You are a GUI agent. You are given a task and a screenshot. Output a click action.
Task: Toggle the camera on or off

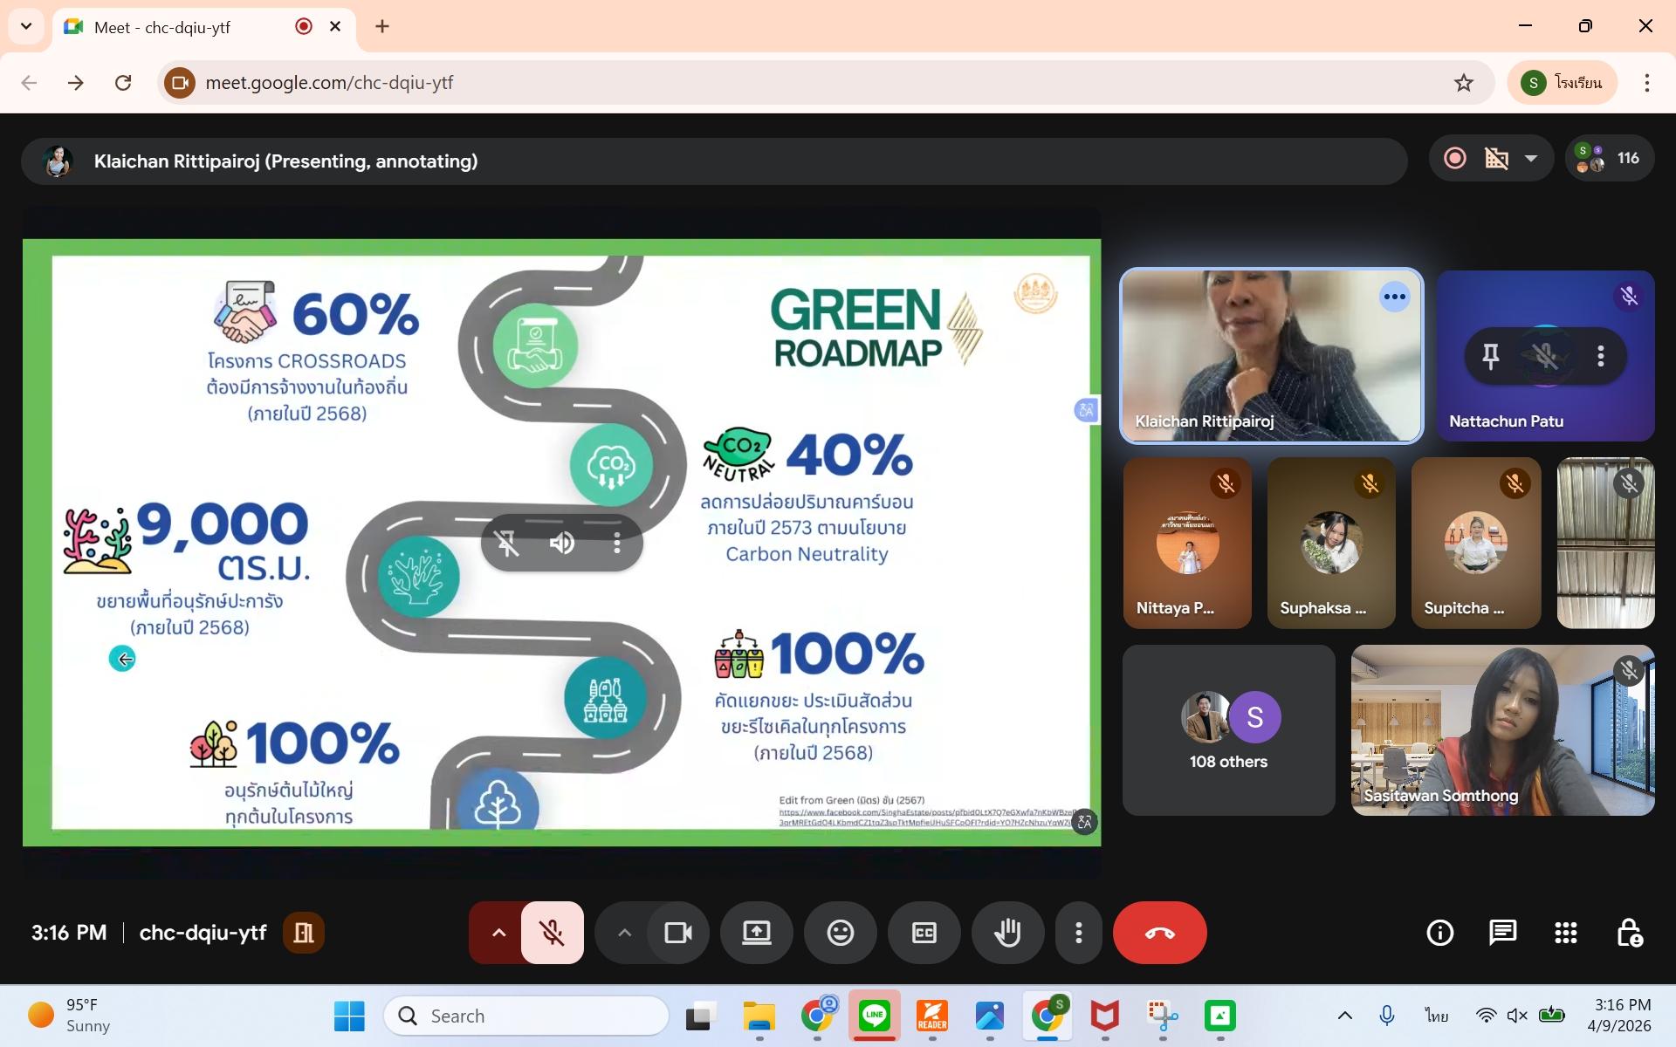coord(677,933)
